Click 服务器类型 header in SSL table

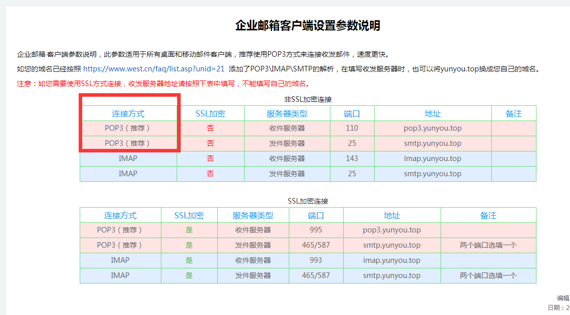[253, 215]
